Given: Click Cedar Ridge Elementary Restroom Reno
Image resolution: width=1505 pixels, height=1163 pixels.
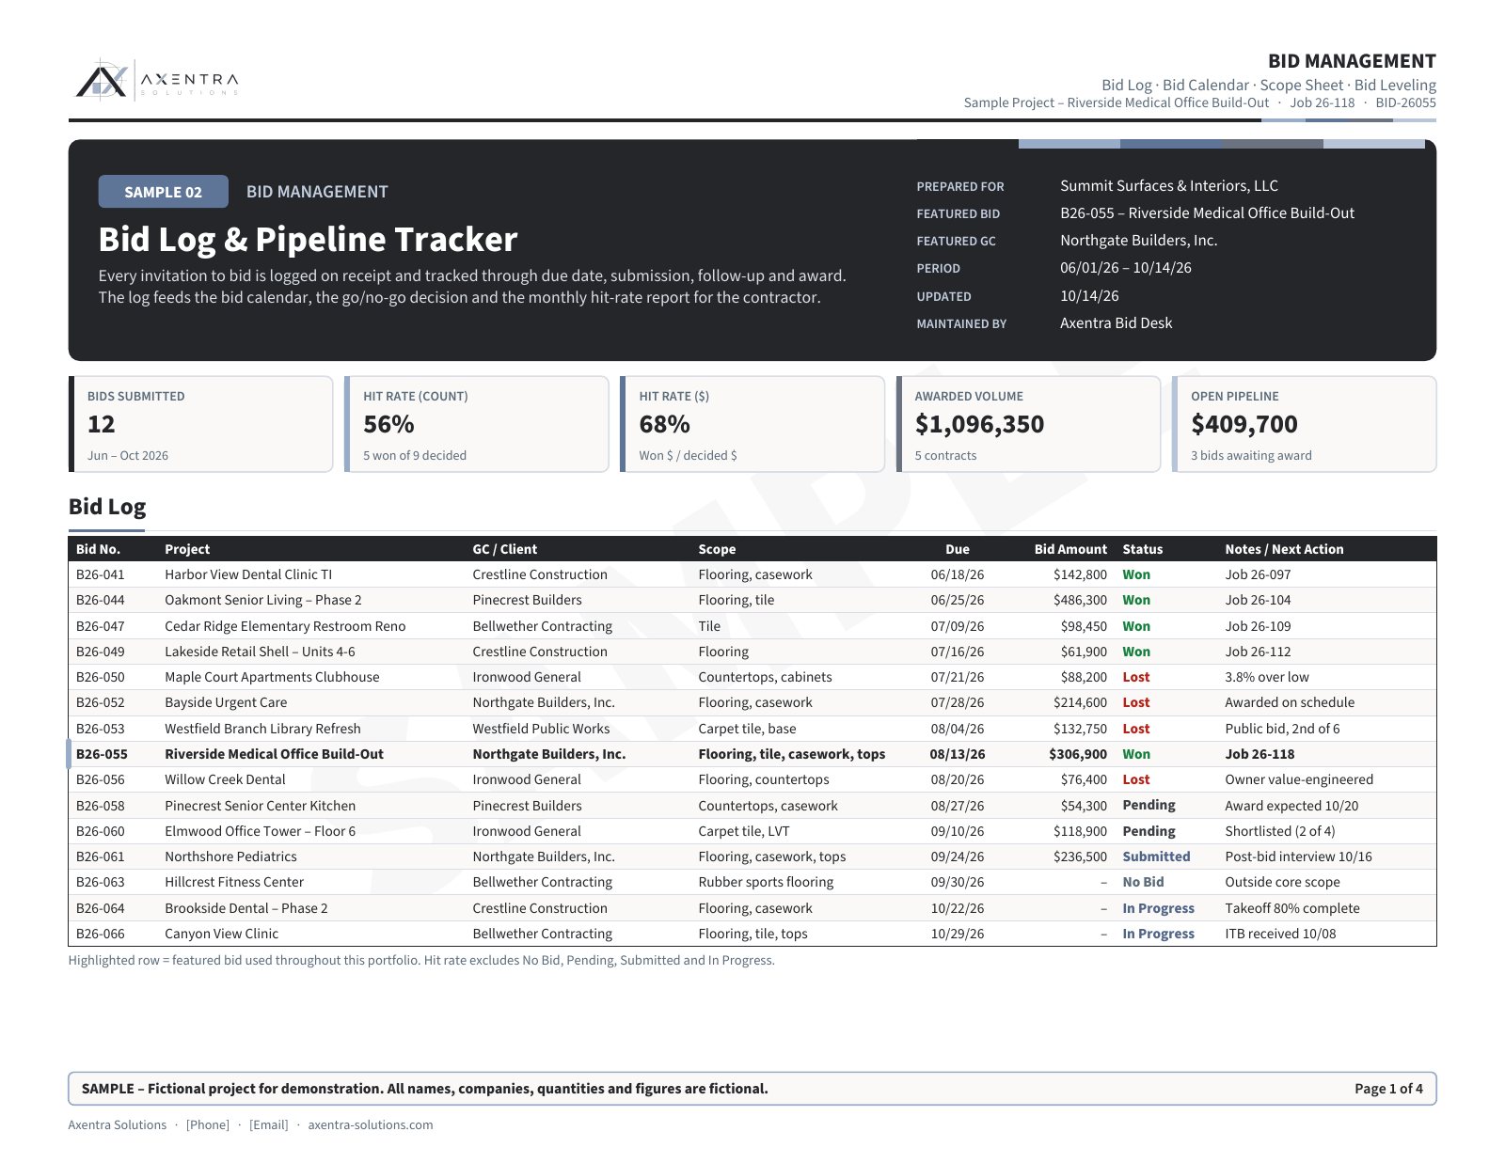Looking at the screenshot, I should click(x=285, y=626).
